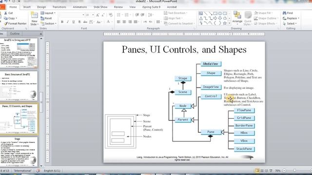Select the Basic Structure of JavaFX thumbnail
The width and height of the screenshot is (312, 175).
19,86
